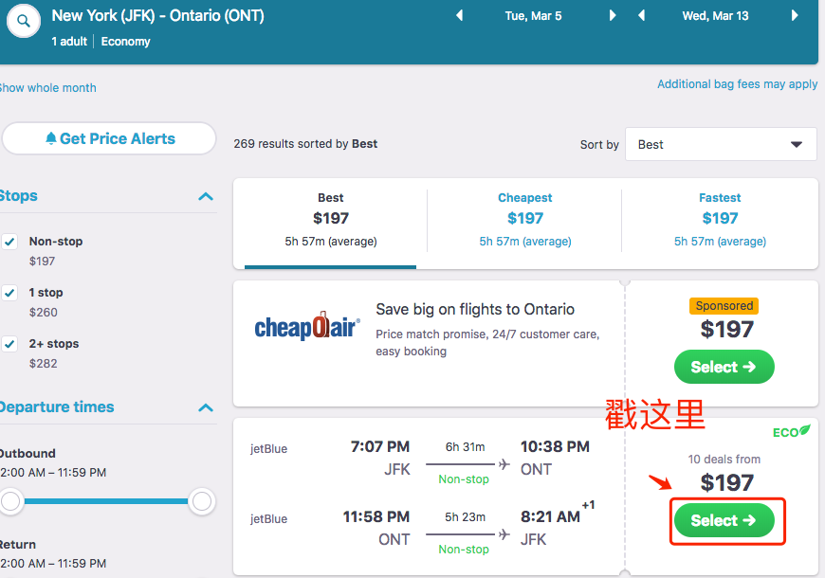Move return date earlier than Wed, Mar 13
Image resolution: width=825 pixels, height=578 pixels.
(641, 15)
